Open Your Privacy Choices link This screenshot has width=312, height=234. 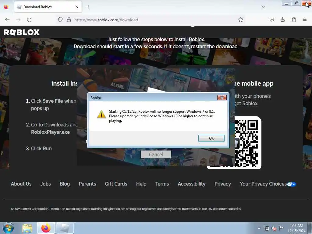coord(263,184)
